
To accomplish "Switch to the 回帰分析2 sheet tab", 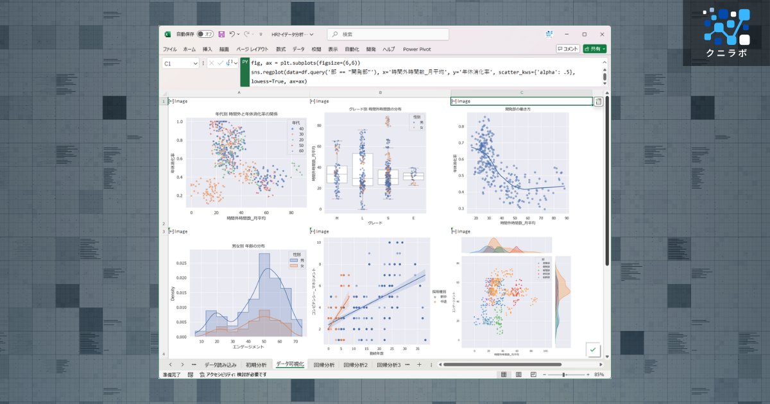I will coord(356,364).
